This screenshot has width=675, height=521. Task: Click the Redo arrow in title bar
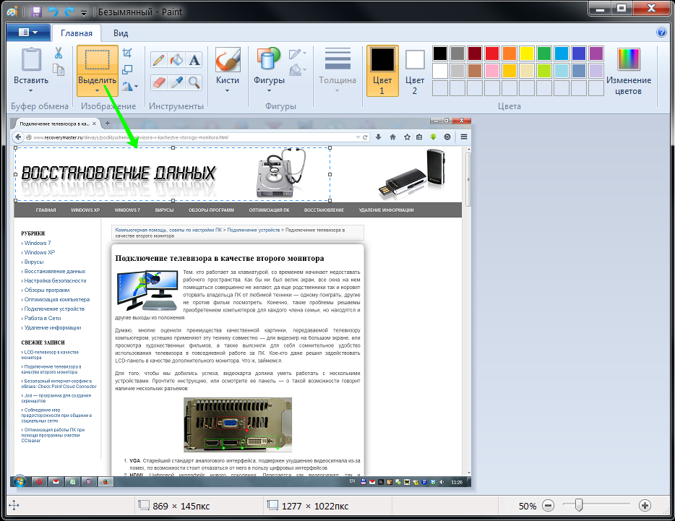[x=69, y=12]
